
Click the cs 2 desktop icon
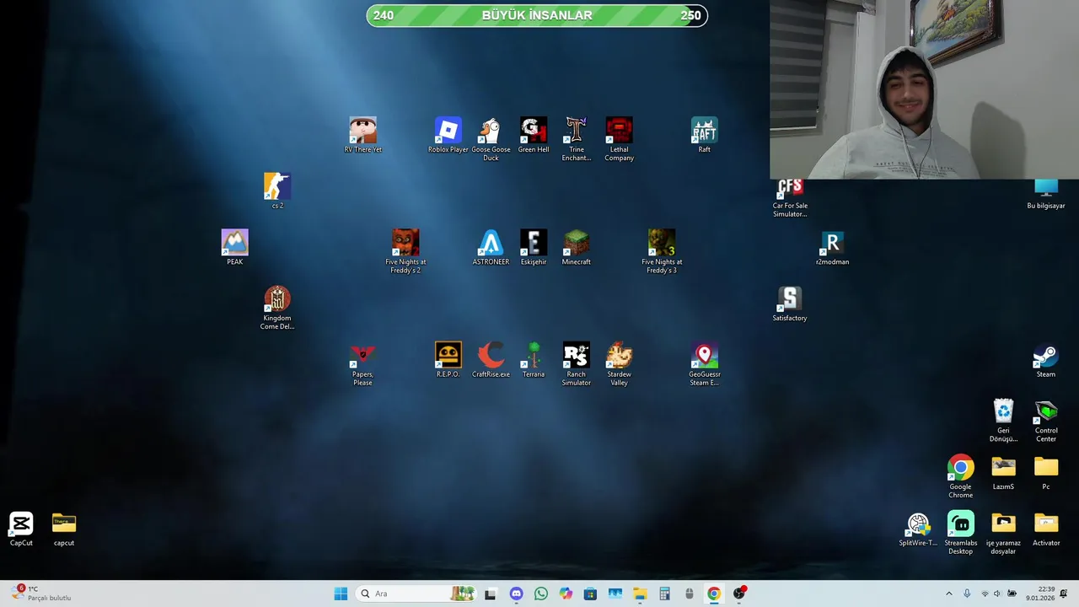(277, 191)
